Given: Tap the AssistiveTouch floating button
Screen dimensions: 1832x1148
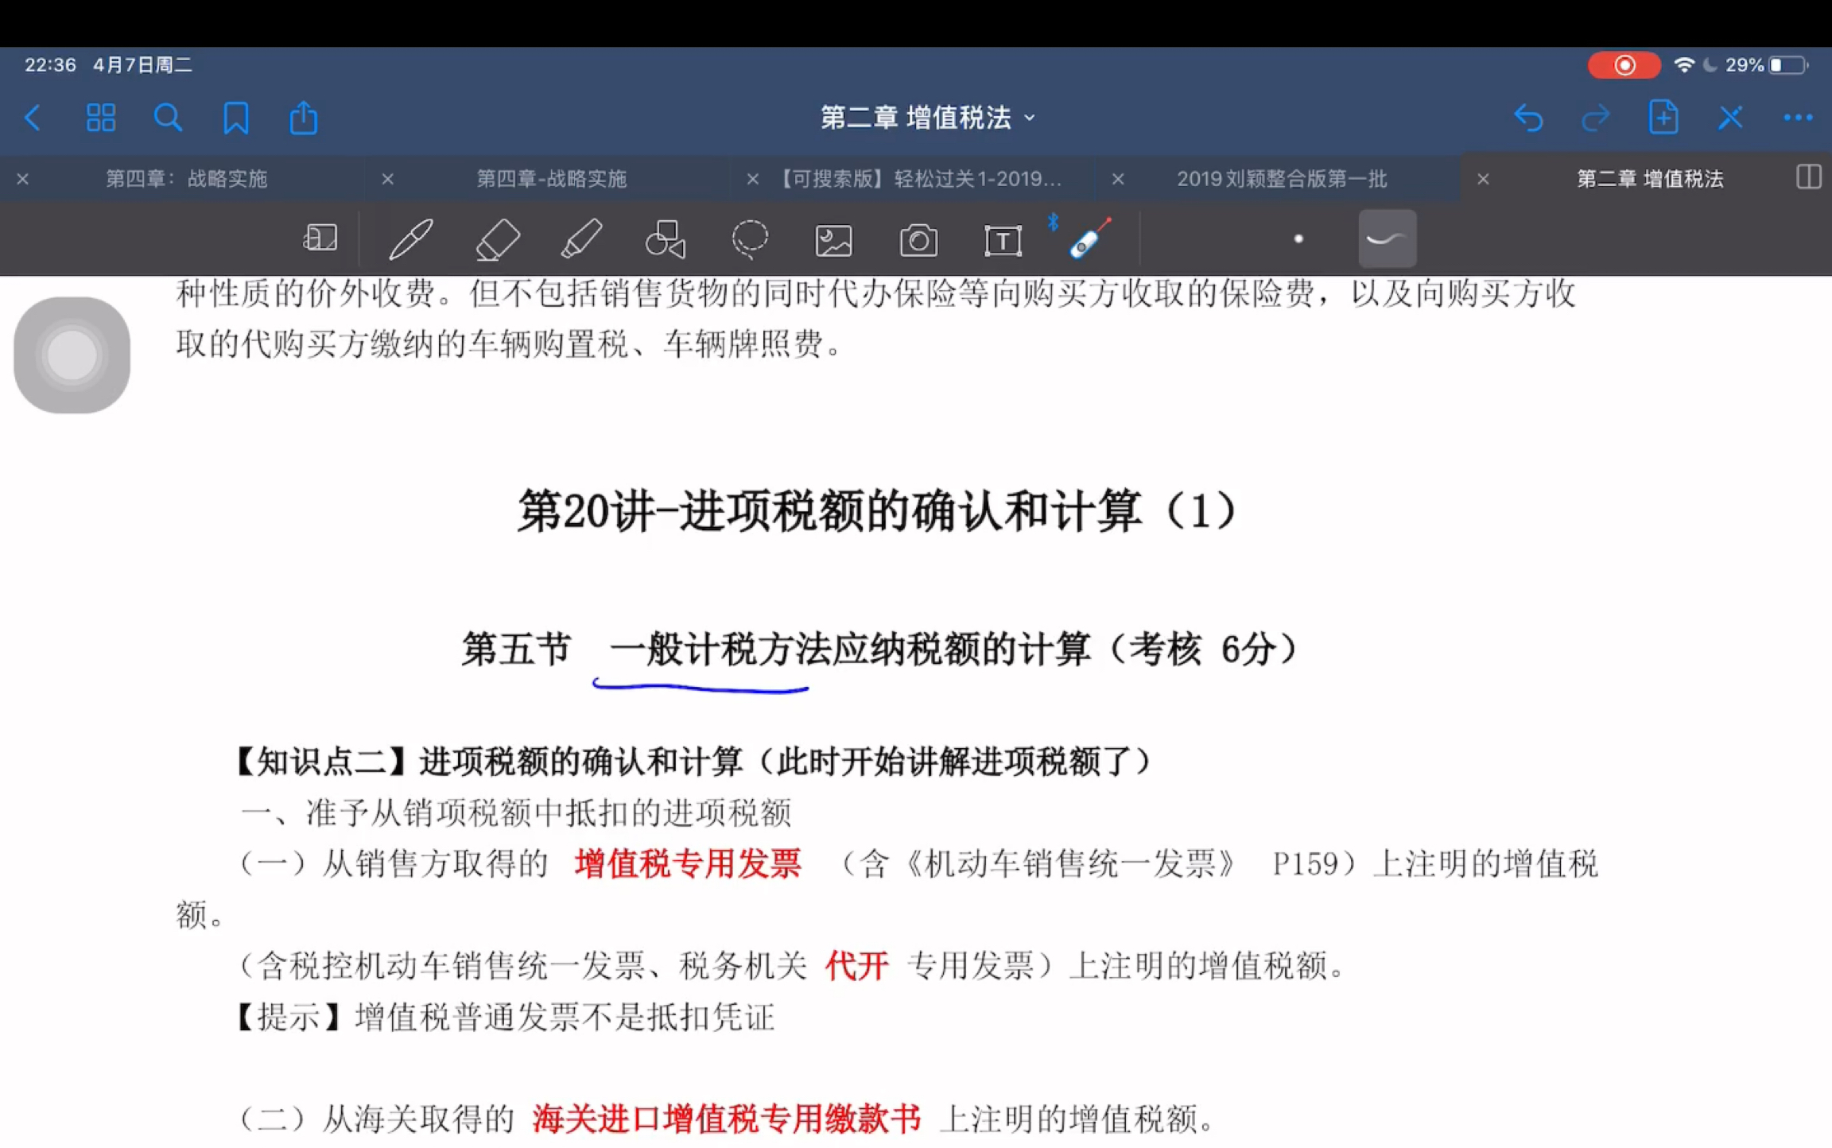Looking at the screenshot, I should pyautogui.click(x=72, y=355).
